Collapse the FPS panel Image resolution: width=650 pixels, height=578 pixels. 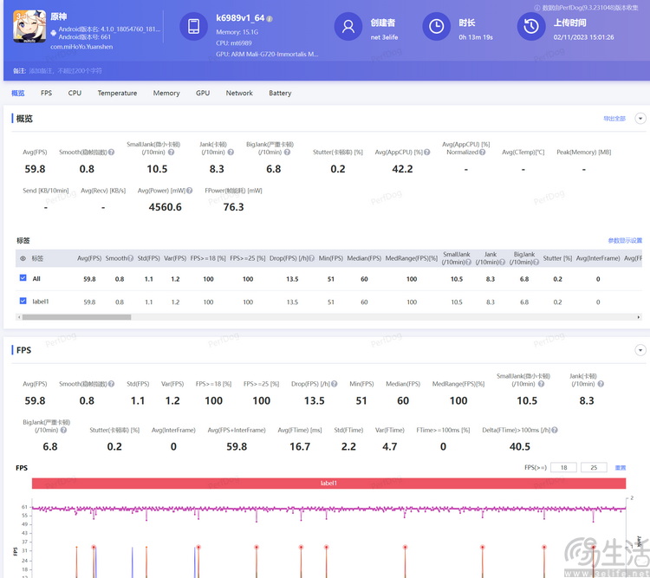coord(640,350)
